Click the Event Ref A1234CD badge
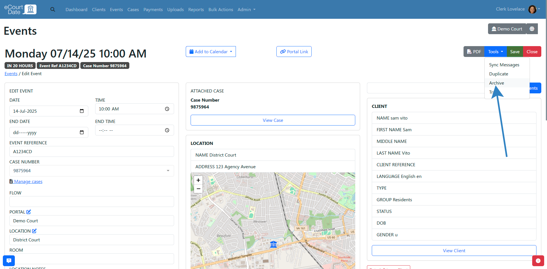Screen dimensions: 547x269 pyautogui.click(x=58, y=66)
